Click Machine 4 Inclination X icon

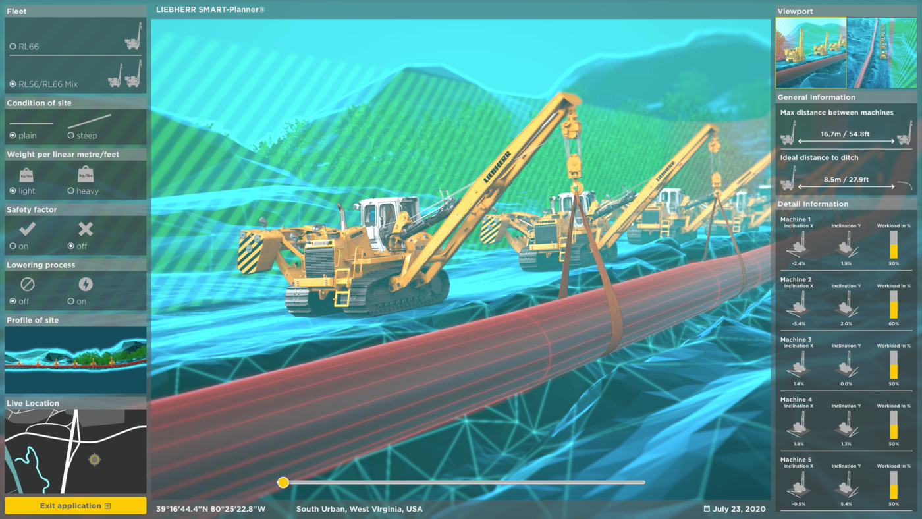click(x=798, y=425)
